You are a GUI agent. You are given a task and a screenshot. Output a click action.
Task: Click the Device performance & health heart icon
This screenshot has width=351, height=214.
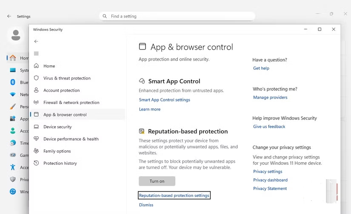(36, 139)
